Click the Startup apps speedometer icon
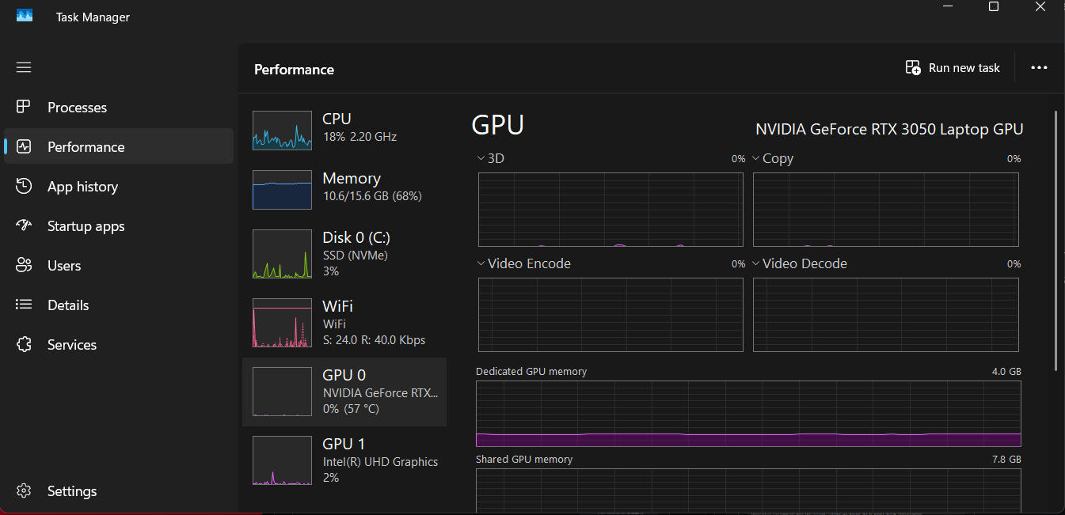The width and height of the screenshot is (1065, 515). pos(24,225)
